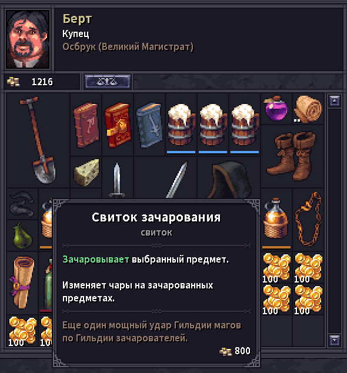Pick the top-left 100 gold coin stack on right
The image size is (347, 373).
276,267
